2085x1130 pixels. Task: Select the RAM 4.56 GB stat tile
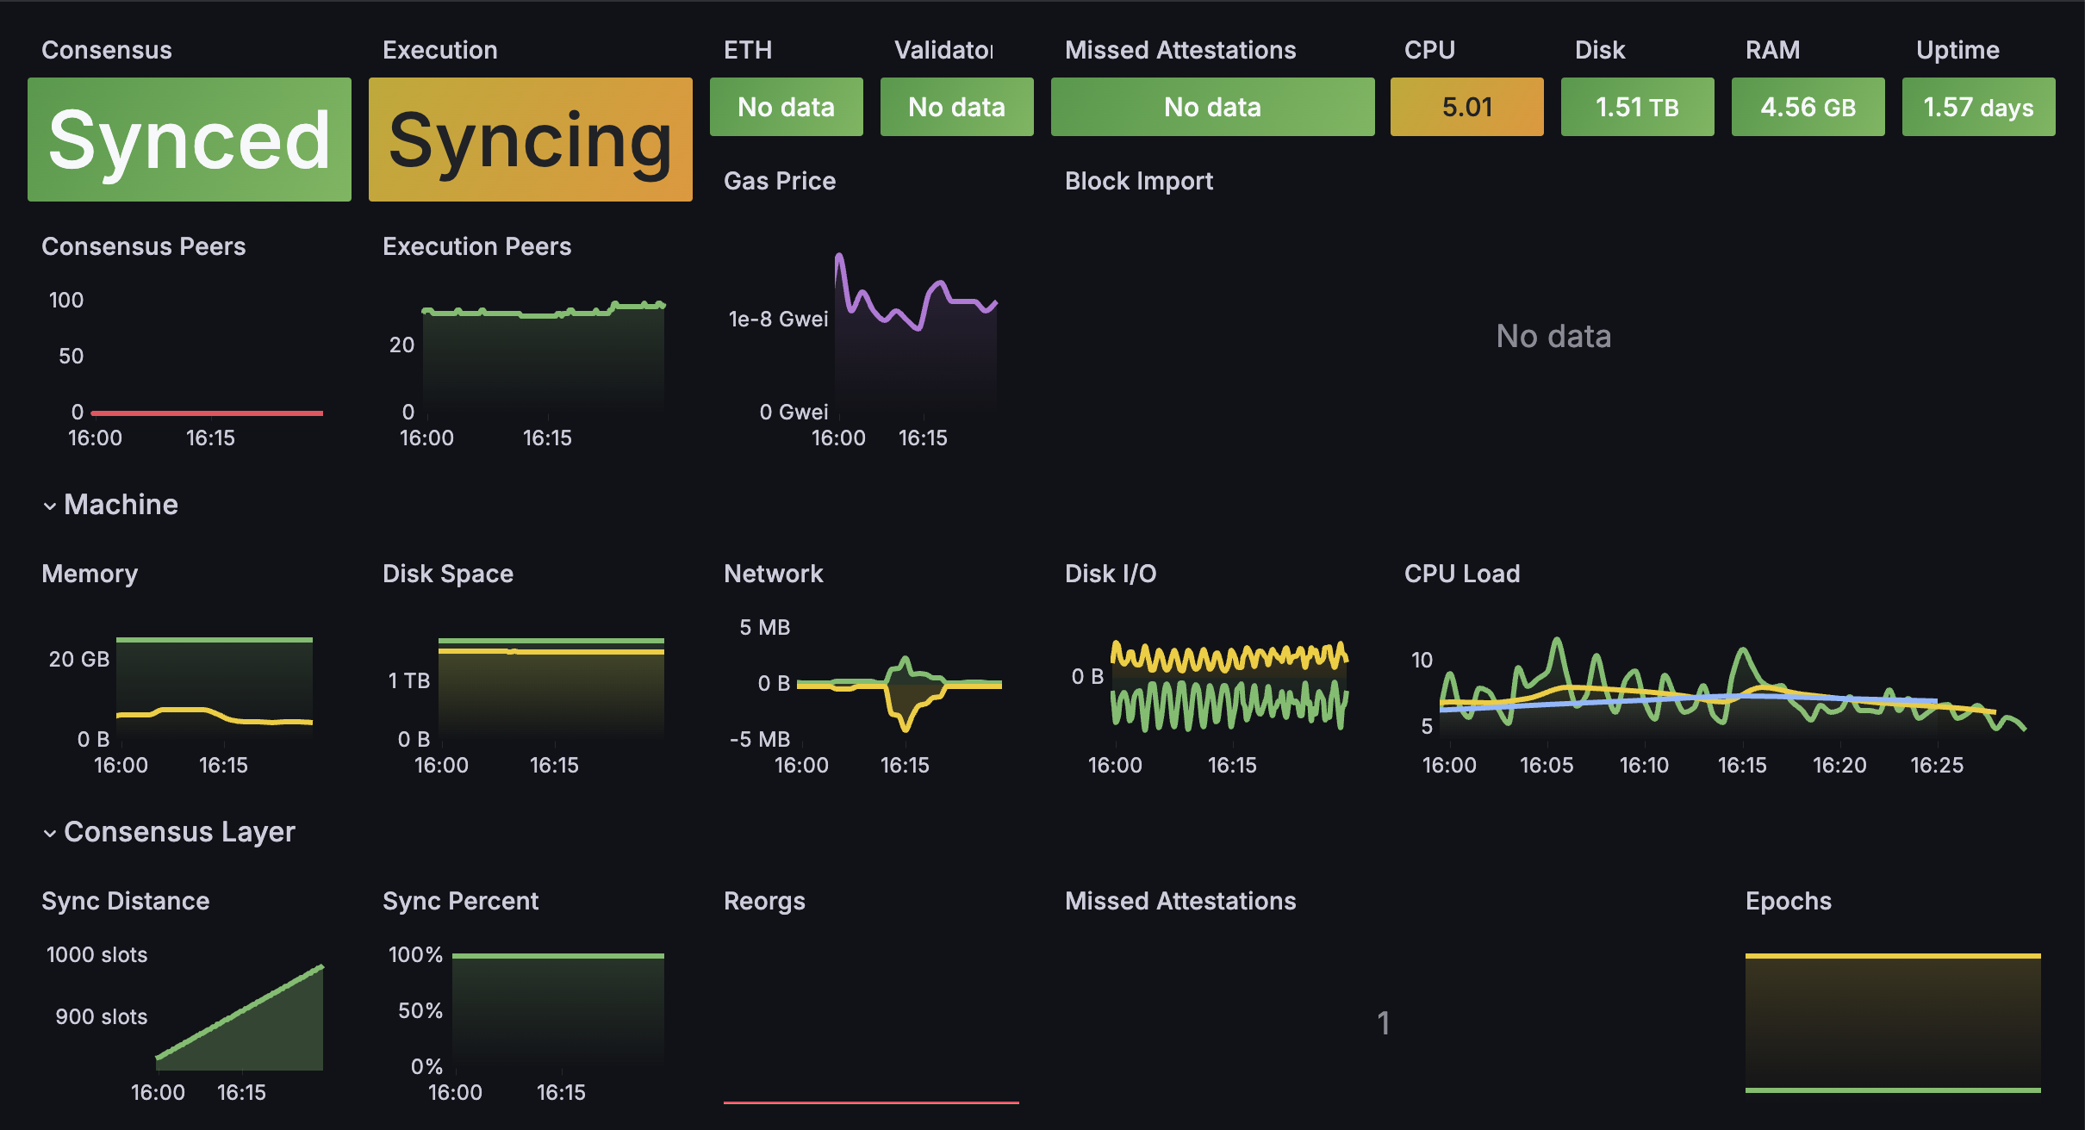(1808, 107)
